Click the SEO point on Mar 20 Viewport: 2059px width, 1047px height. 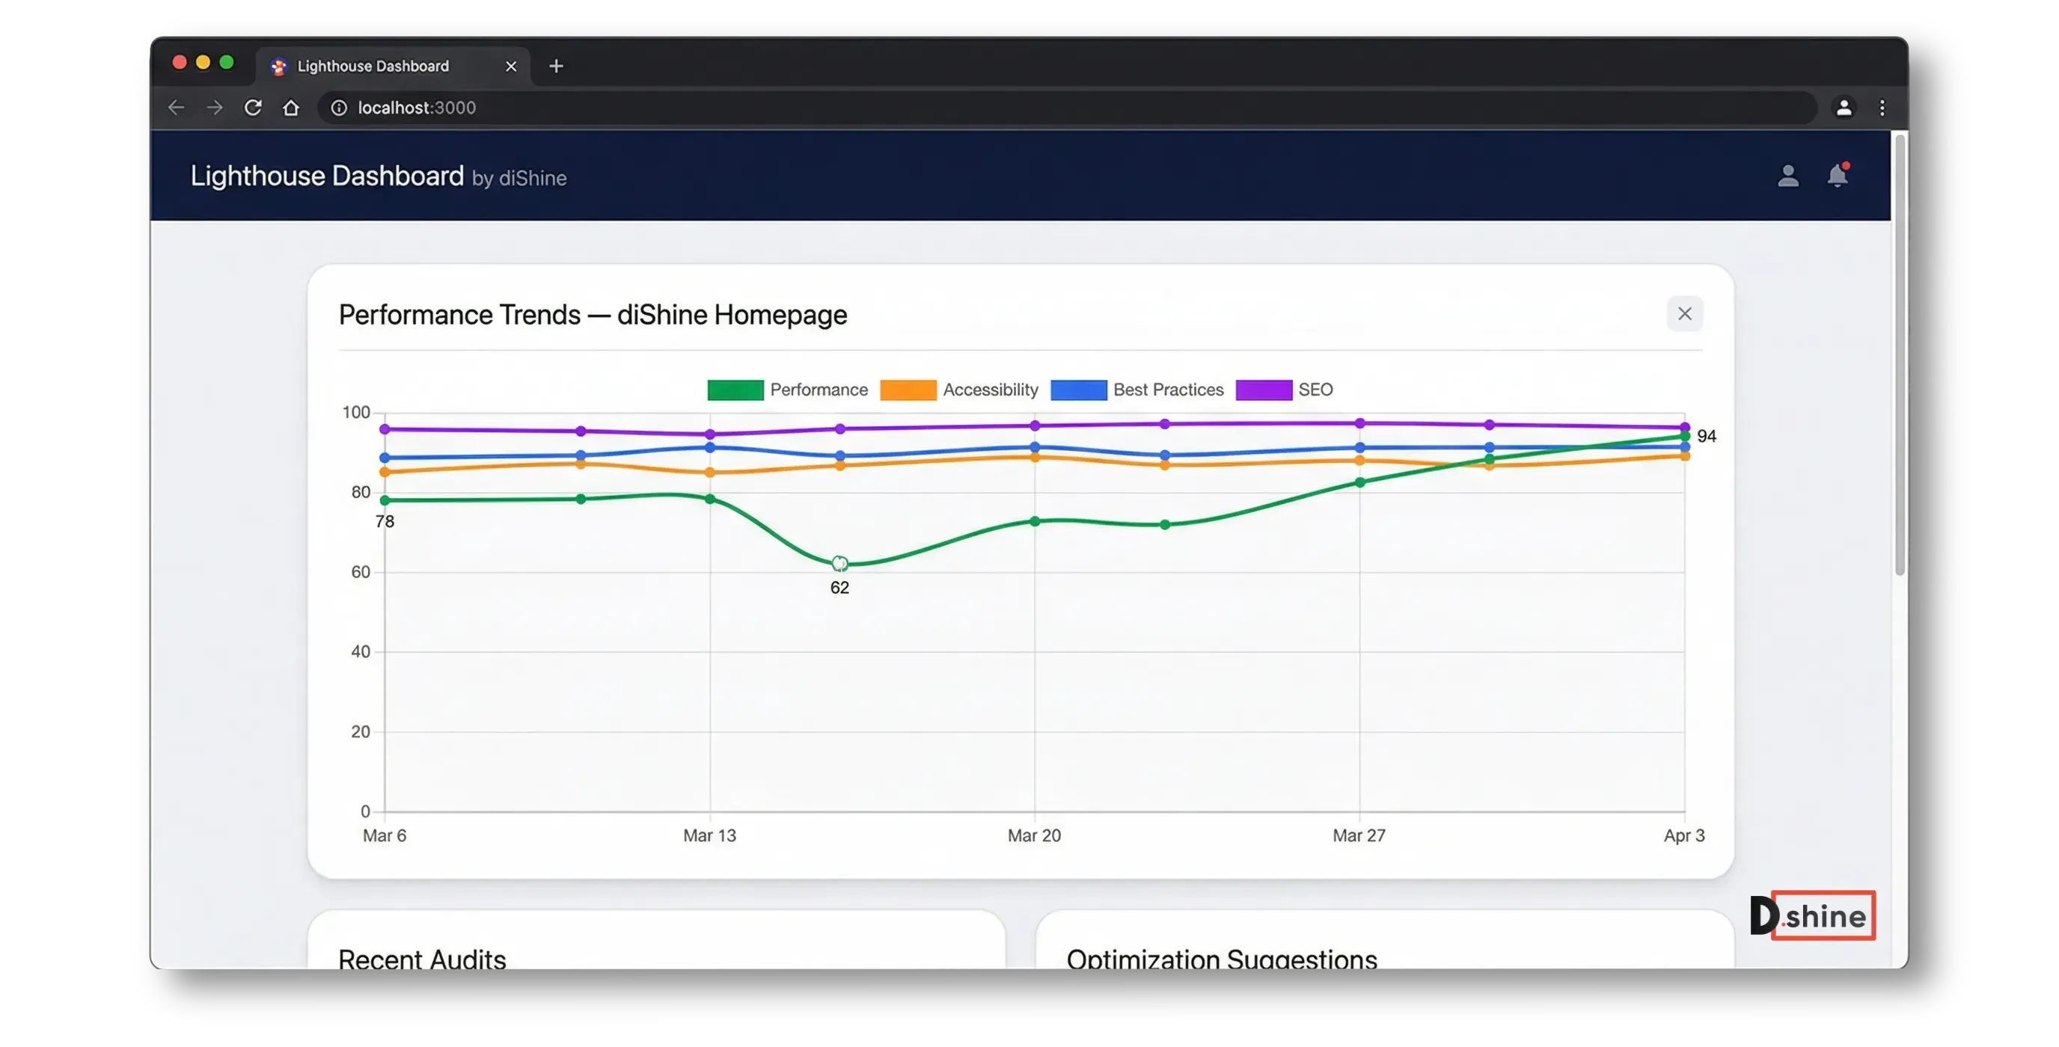pos(1034,426)
